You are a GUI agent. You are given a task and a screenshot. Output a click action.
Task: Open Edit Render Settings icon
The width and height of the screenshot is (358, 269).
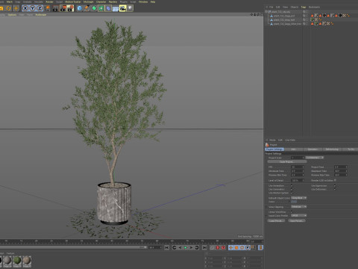[70, 8]
